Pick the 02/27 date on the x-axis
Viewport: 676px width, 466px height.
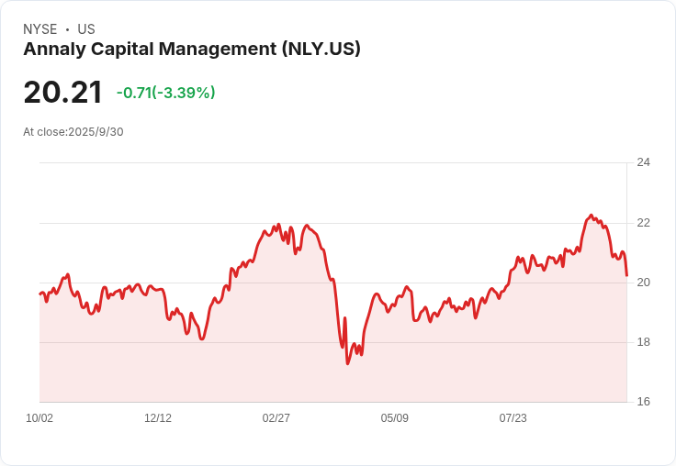276,418
